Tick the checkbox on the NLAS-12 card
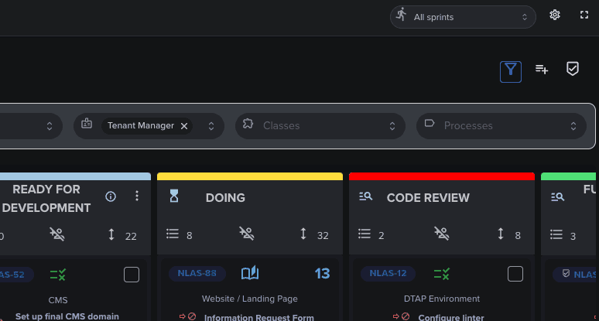The height and width of the screenshot is (321, 599). [515, 274]
